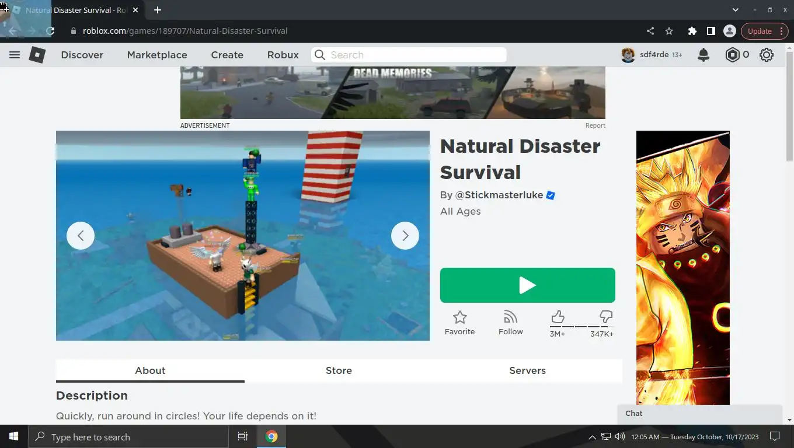794x448 pixels.
Task: Start the game with the green Play button
Action: [528, 285]
